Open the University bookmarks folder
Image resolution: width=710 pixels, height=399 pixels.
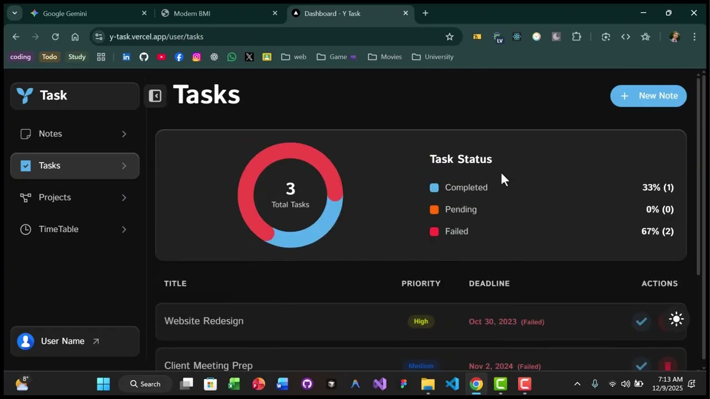point(433,57)
